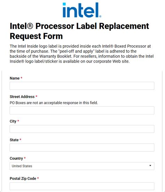Click inside the Name input field
165x192 pixels.
[x=82, y=86]
